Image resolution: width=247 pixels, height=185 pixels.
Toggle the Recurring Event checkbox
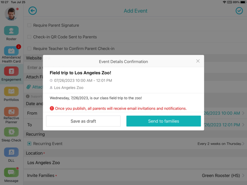coord(29,144)
